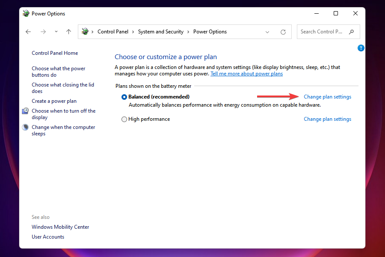Screen dimensions: 385x257
Task: Open address bar history dropdown
Action: coord(267,32)
